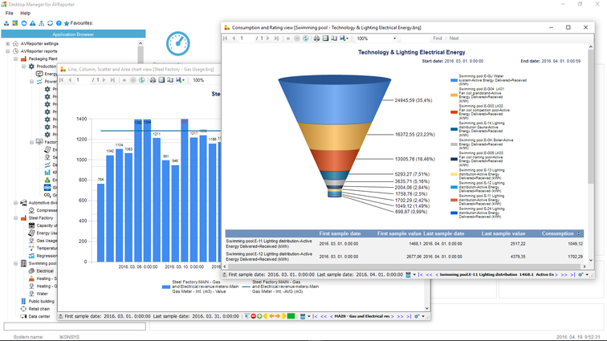Click the page setup icon in Consumption view

tap(334, 39)
